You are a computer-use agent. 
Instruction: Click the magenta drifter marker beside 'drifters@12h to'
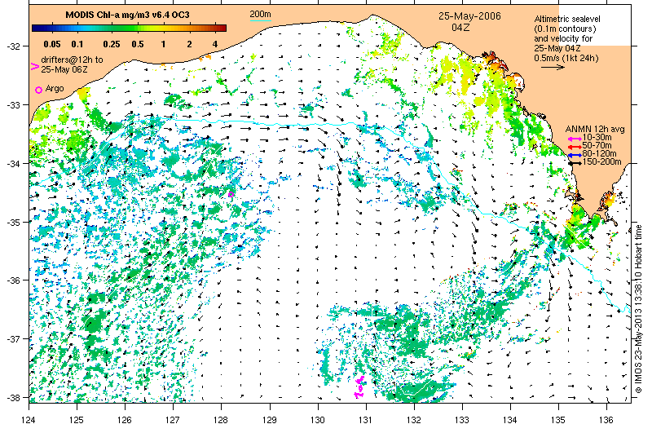pyautogui.click(x=35, y=66)
